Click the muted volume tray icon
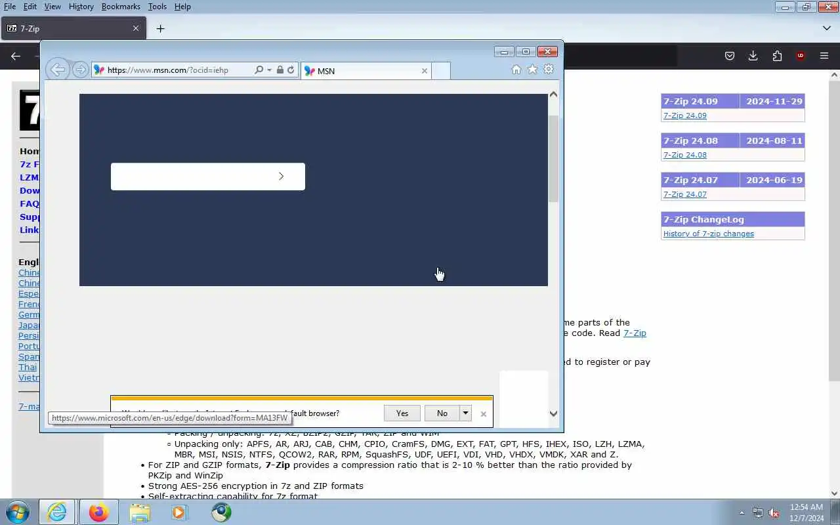Viewport: 840px width, 525px height. [774, 513]
